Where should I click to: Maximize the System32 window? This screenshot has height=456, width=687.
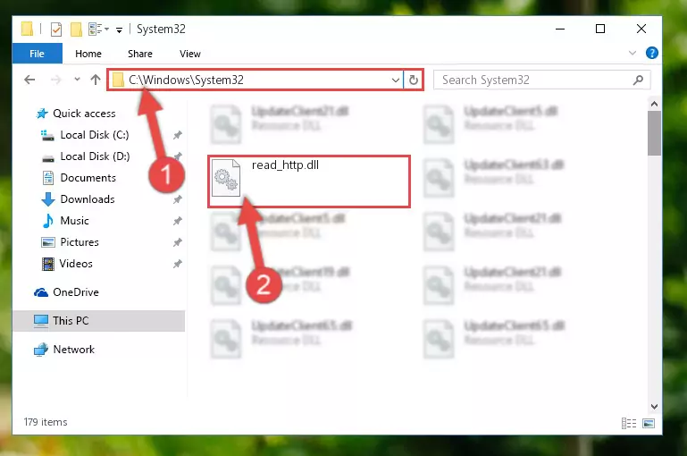coord(600,29)
